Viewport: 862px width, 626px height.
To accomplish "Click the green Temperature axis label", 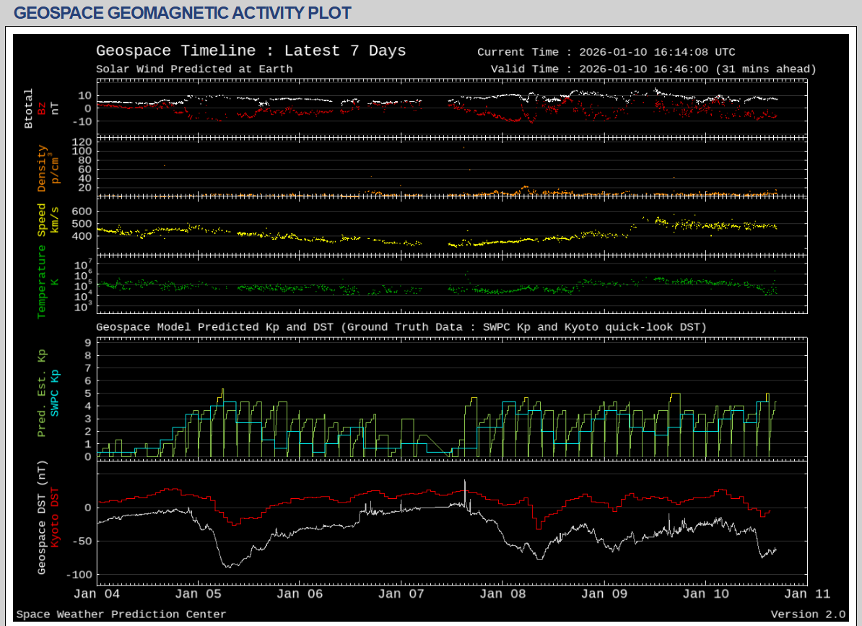I will click(42, 282).
